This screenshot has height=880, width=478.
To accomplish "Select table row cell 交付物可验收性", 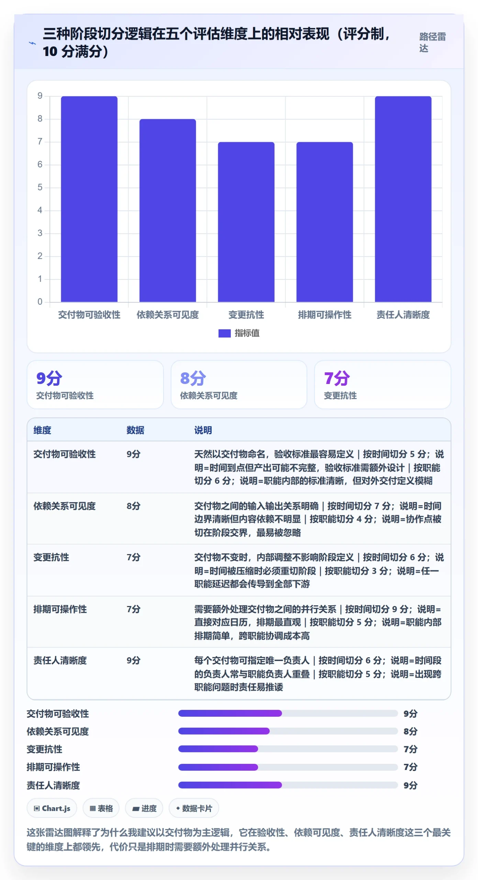I will pos(65,454).
